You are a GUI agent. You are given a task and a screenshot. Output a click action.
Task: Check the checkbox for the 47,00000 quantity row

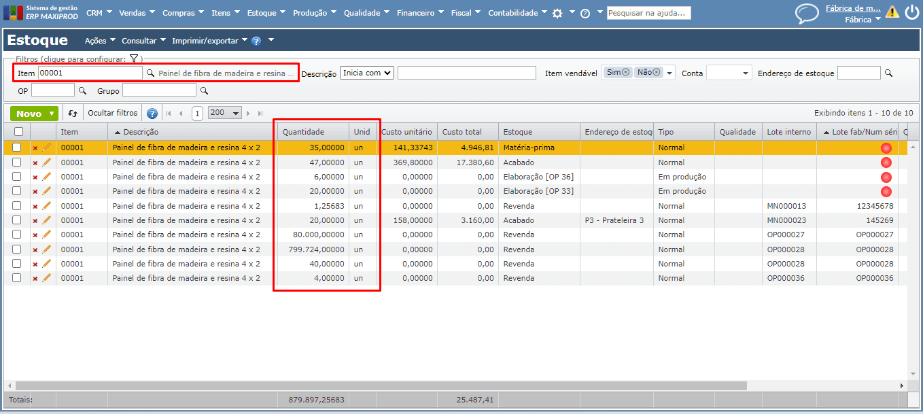17,162
